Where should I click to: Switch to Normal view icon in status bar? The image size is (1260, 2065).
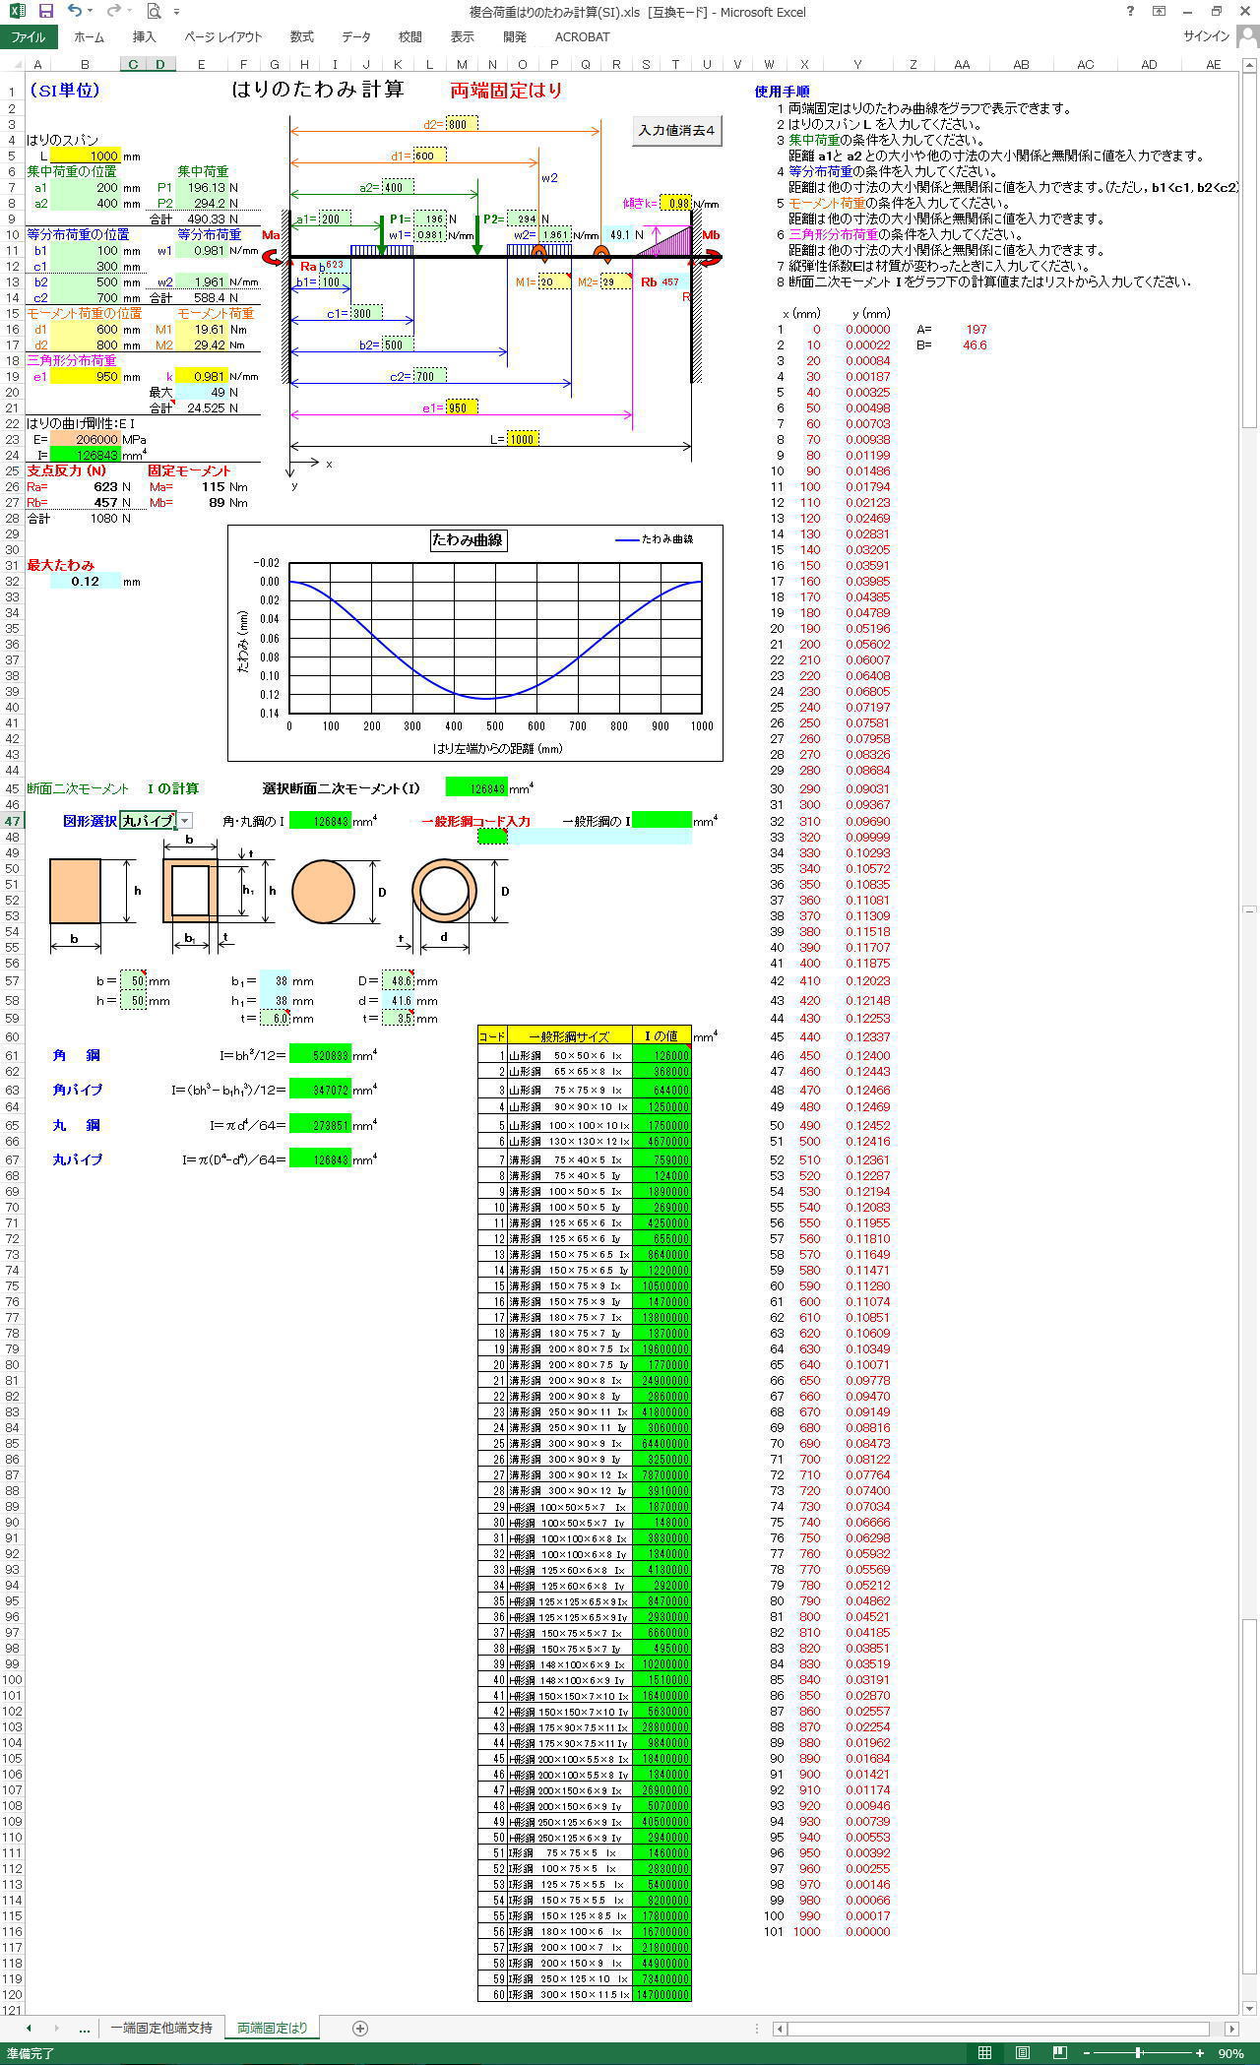(x=984, y=2053)
